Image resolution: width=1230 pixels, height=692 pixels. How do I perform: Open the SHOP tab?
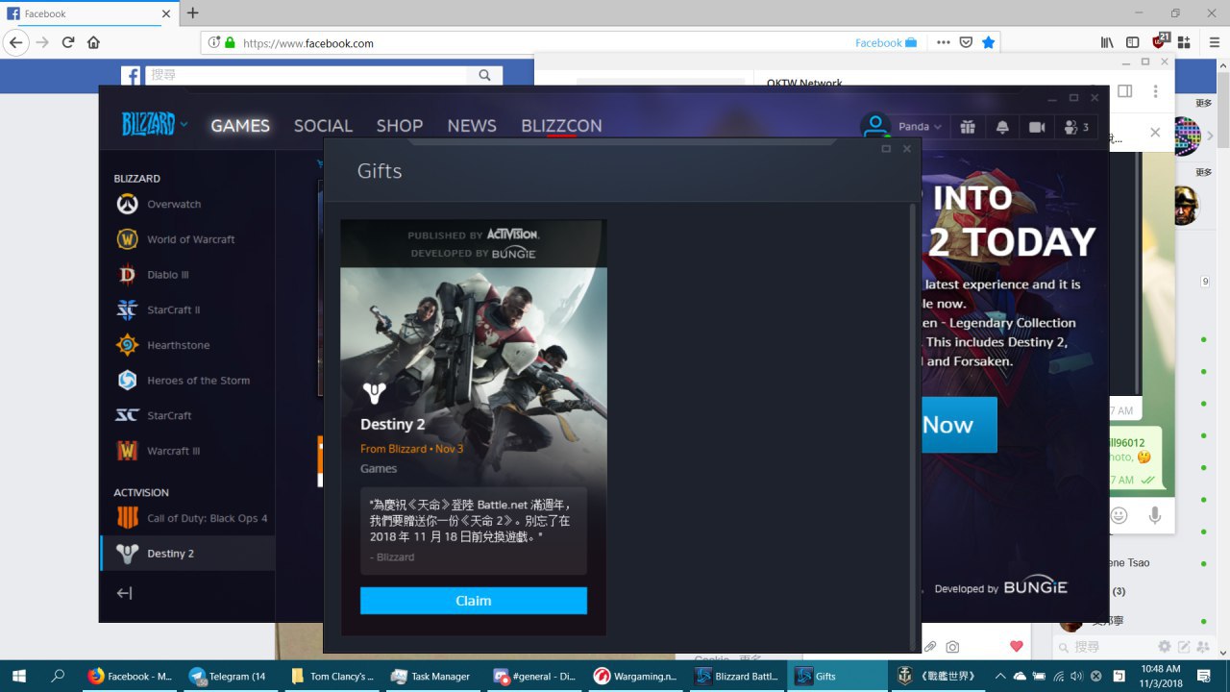(x=400, y=126)
